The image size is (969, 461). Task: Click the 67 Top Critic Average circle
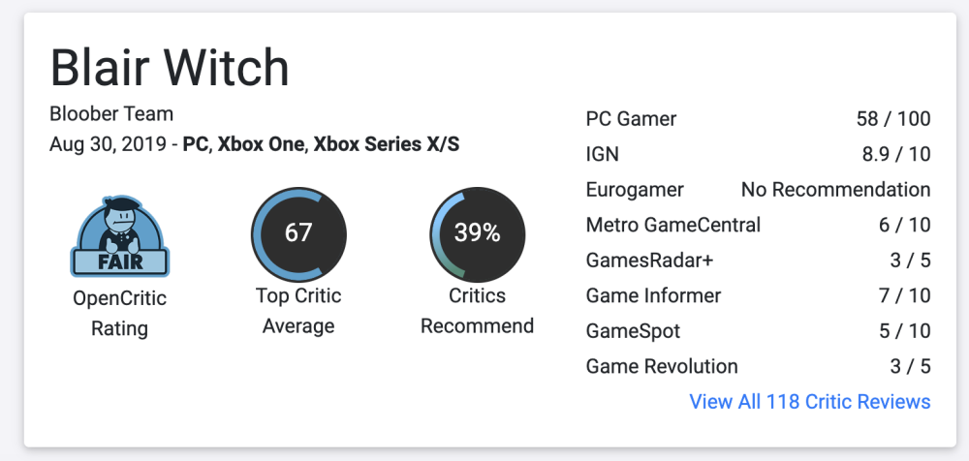tap(297, 234)
